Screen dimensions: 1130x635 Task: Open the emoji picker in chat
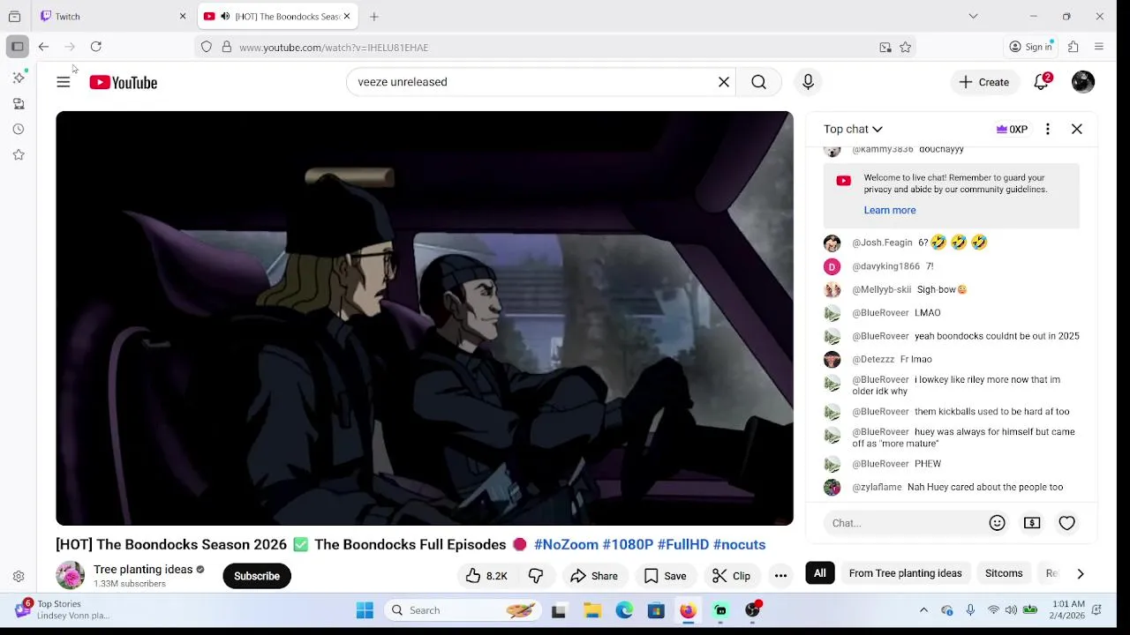[x=997, y=523]
